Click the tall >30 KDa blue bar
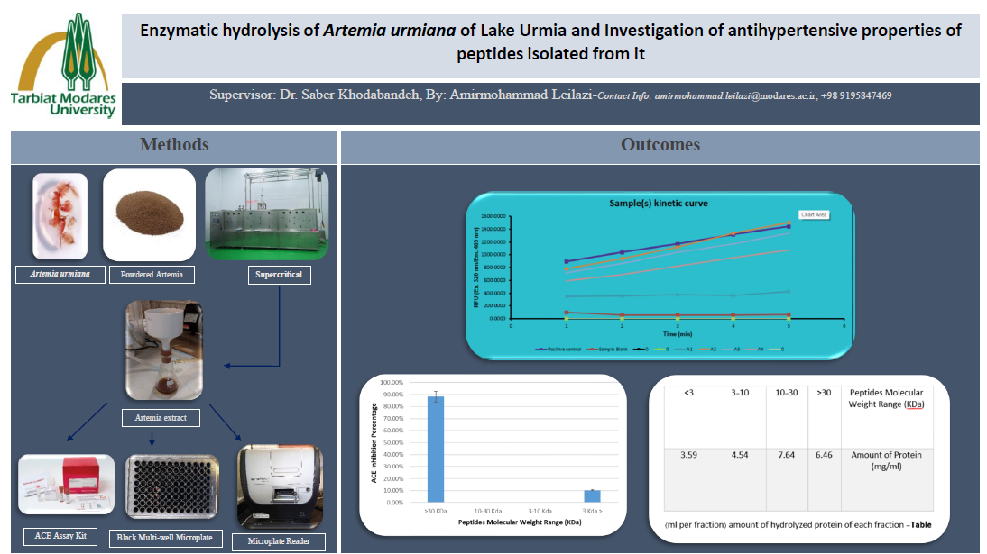The height and width of the screenshot is (554, 987). tap(435, 449)
